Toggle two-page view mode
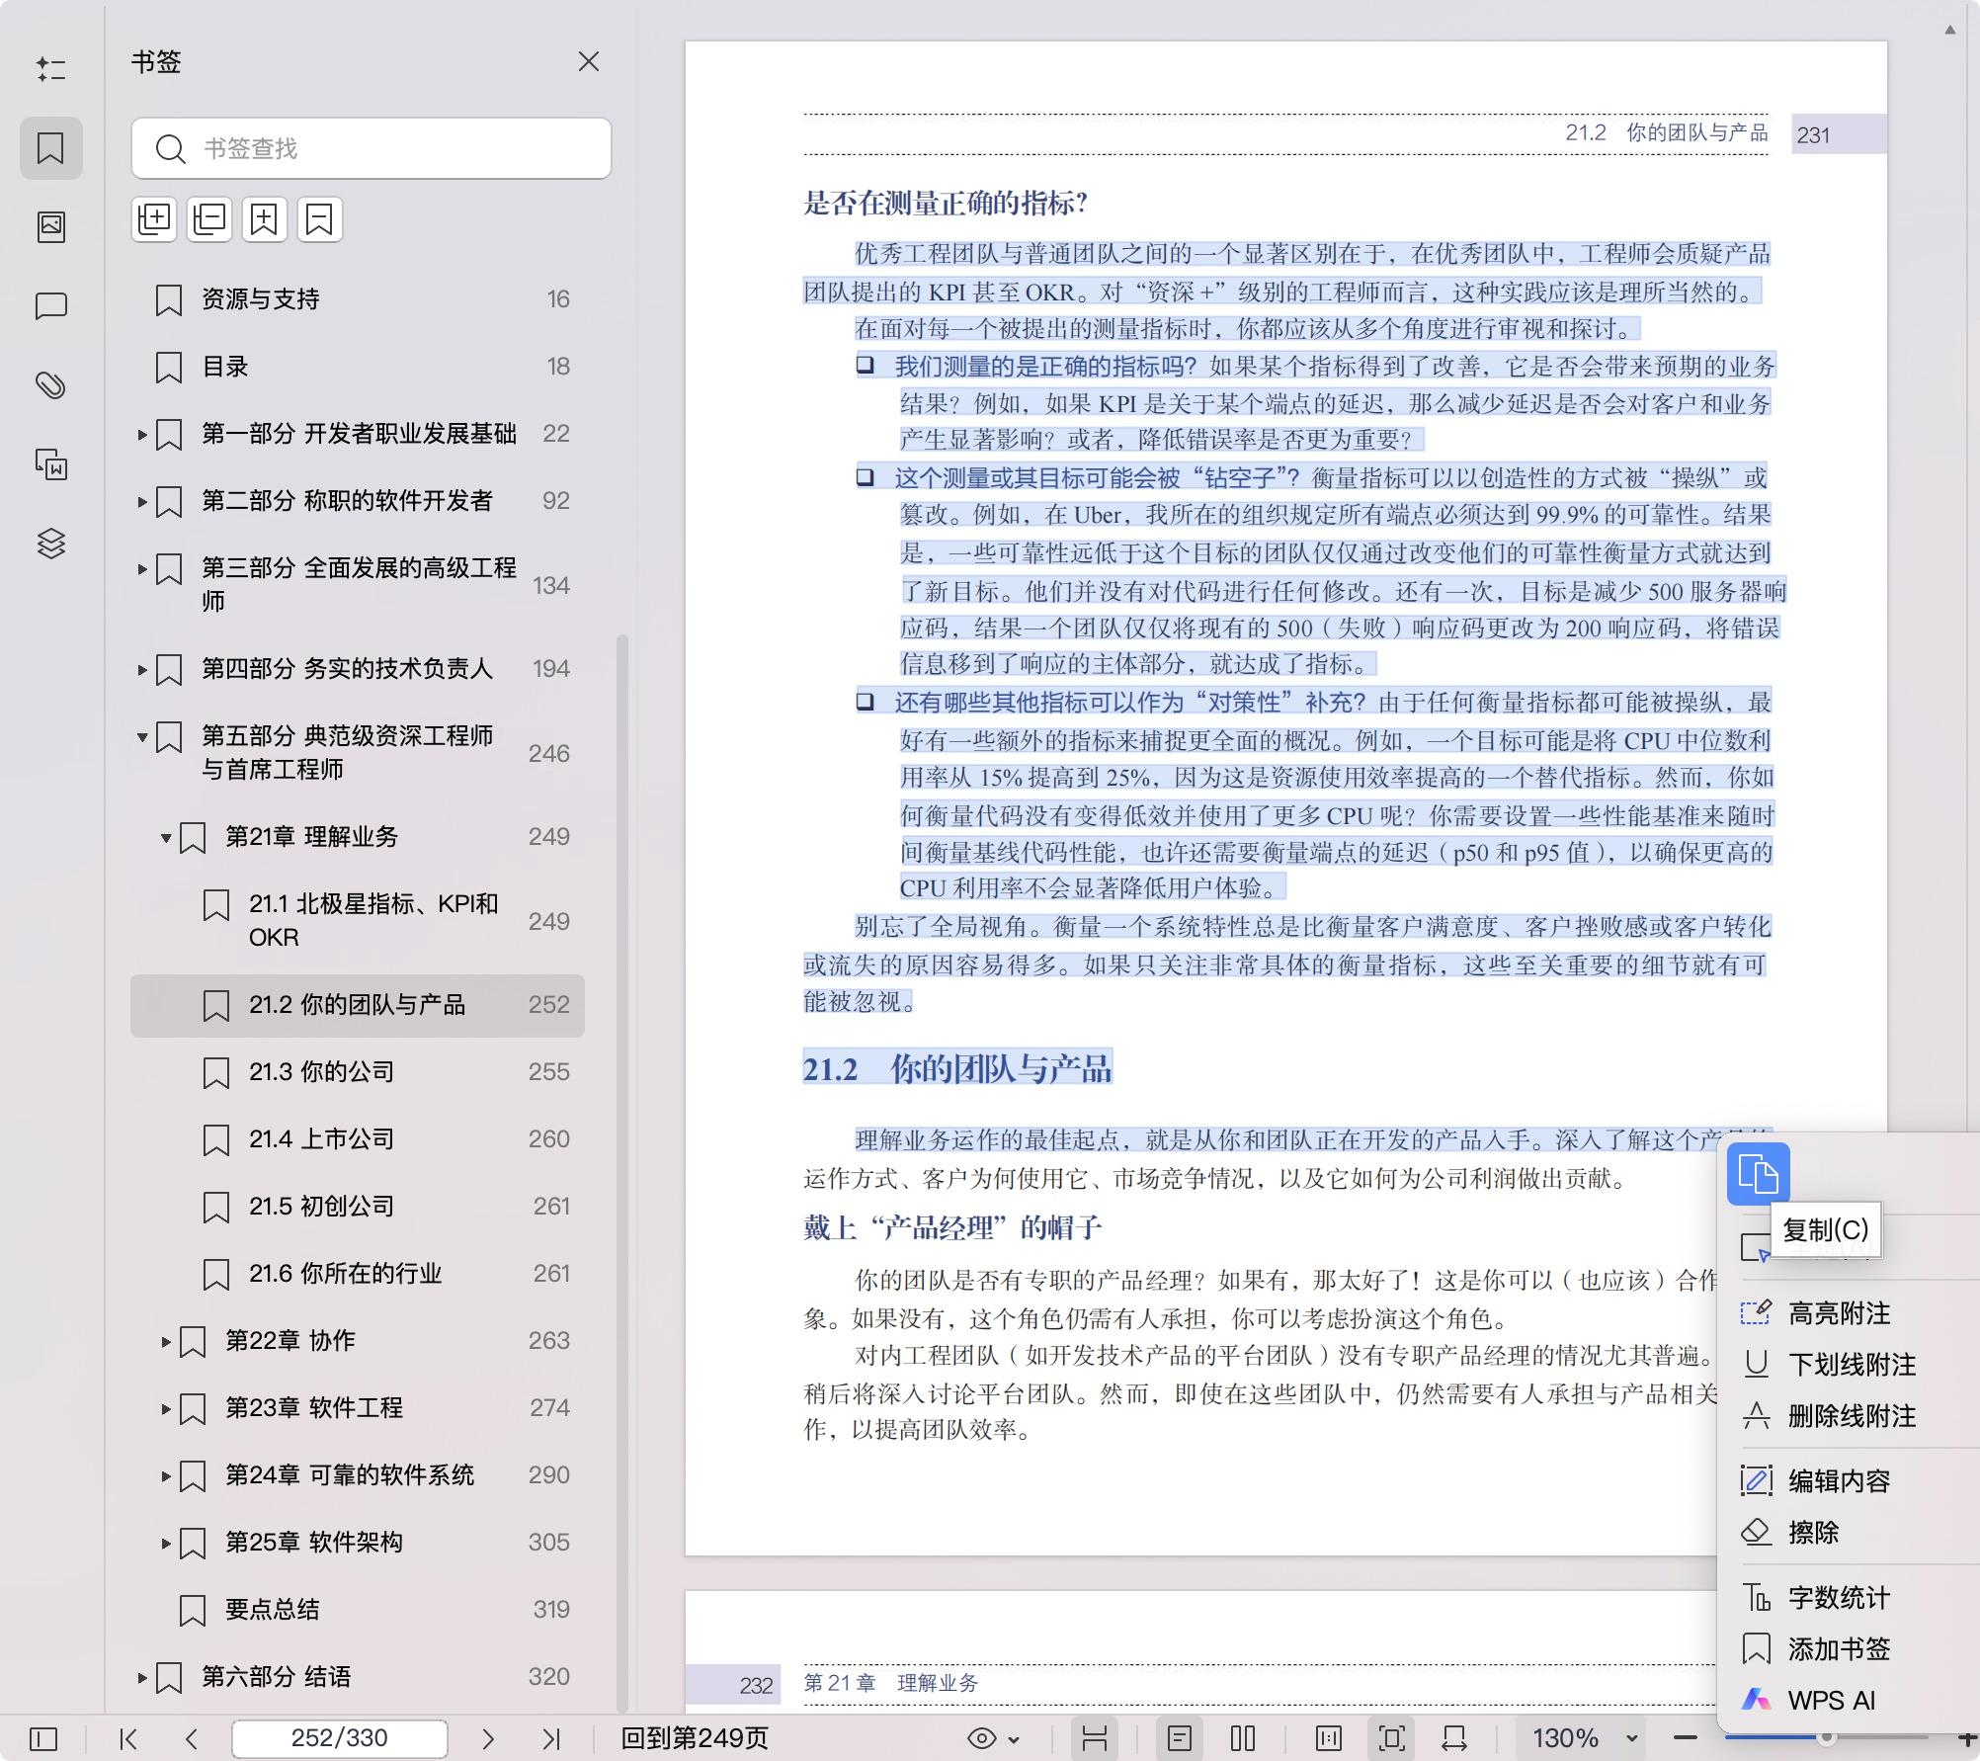Viewport: 1980px width, 1761px height. click(x=1243, y=1738)
